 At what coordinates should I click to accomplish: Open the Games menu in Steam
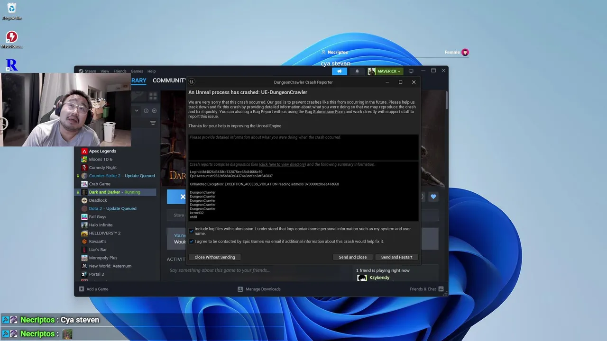137,71
